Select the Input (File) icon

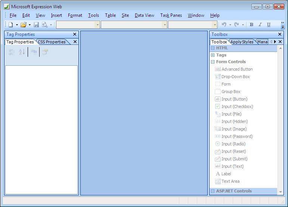pyautogui.click(x=218, y=114)
